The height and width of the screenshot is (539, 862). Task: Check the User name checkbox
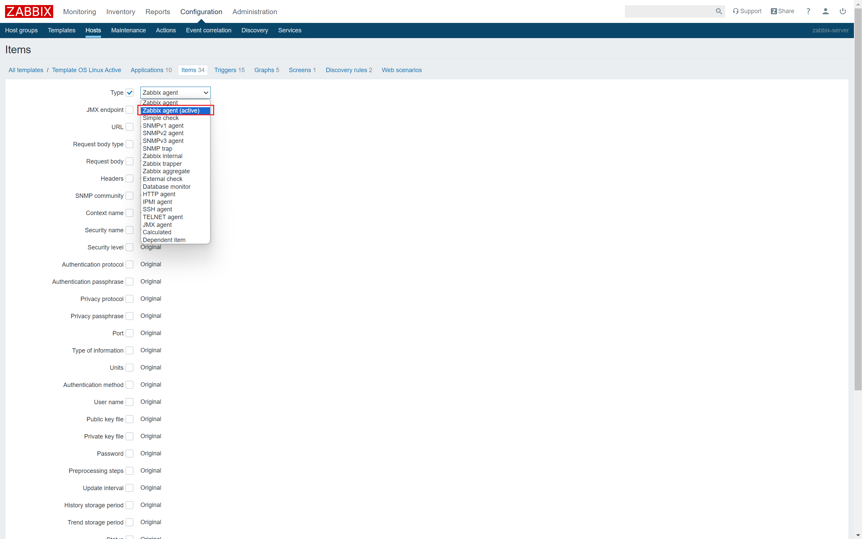click(130, 402)
